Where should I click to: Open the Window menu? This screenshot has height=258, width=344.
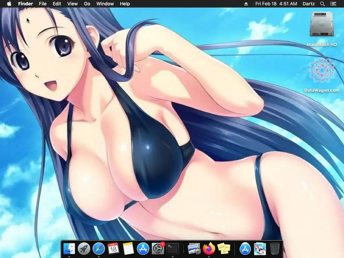click(x=105, y=4)
